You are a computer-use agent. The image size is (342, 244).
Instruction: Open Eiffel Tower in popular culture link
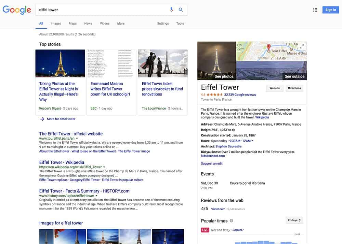(122, 180)
